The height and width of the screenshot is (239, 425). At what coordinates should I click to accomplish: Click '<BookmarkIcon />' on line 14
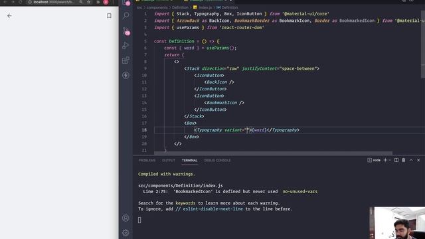click(224, 103)
